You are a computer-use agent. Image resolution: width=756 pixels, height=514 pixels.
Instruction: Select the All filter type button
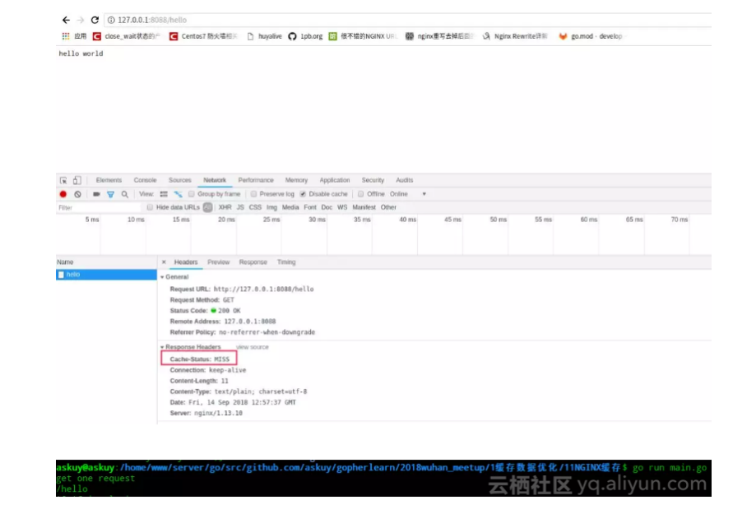coord(208,207)
